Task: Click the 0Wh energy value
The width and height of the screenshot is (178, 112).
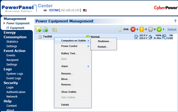Action: click(126, 29)
